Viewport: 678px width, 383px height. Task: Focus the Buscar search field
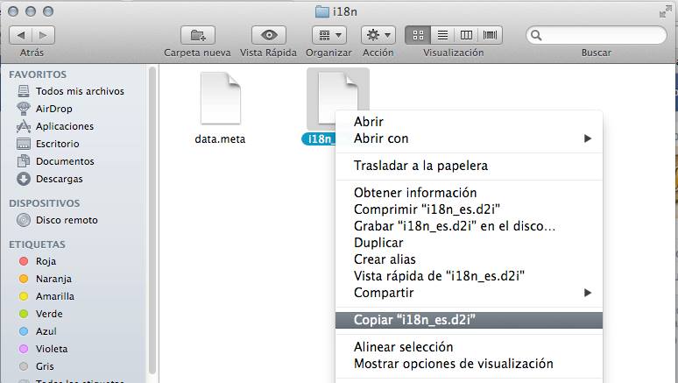click(x=597, y=35)
